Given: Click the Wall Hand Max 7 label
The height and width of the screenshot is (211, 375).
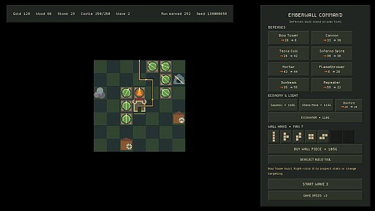Looking at the screenshot, I should pos(285,127).
